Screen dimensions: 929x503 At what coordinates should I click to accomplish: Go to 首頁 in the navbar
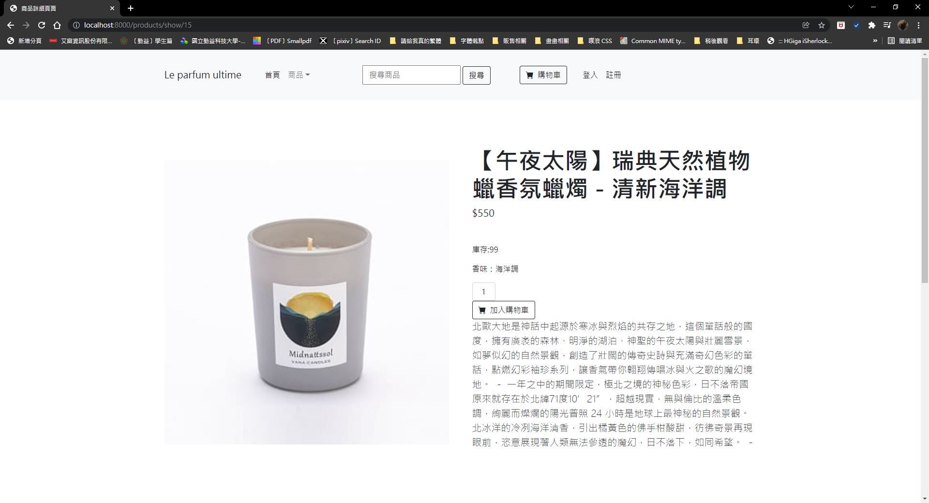pyautogui.click(x=272, y=75)
